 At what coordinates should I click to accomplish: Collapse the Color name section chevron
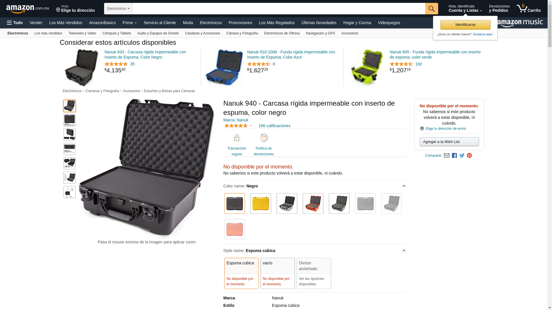404,186
